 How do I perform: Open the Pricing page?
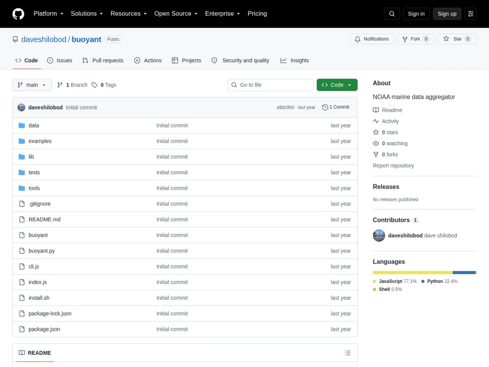(x=257, y=14)
